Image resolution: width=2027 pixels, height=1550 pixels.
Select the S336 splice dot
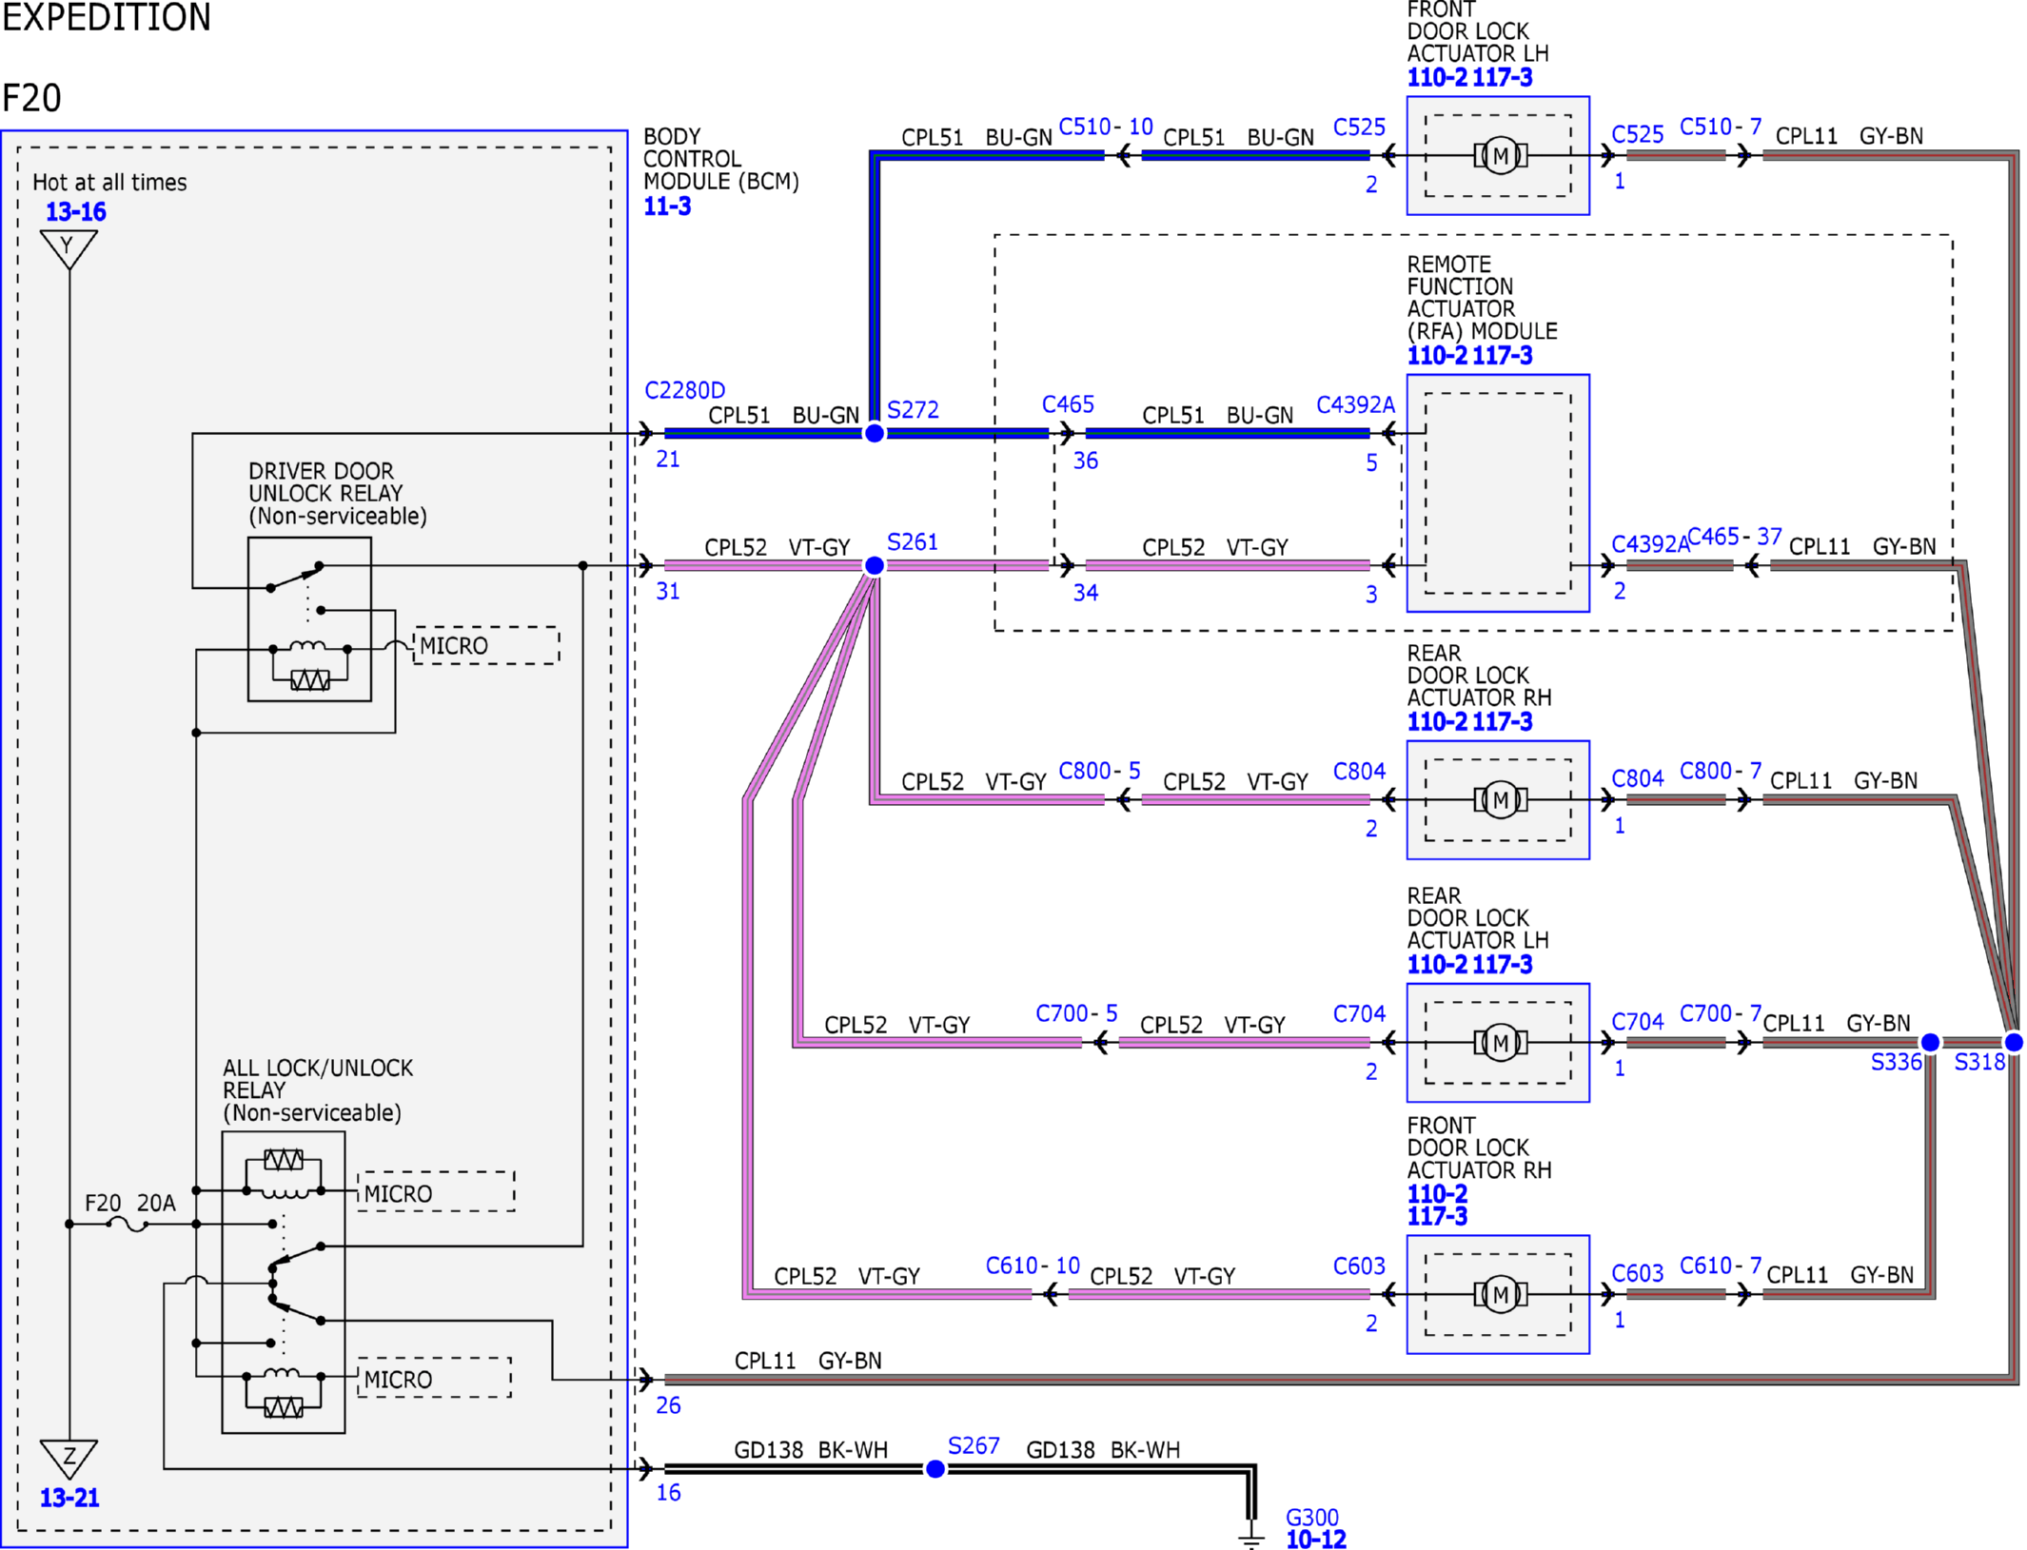1930,1043
